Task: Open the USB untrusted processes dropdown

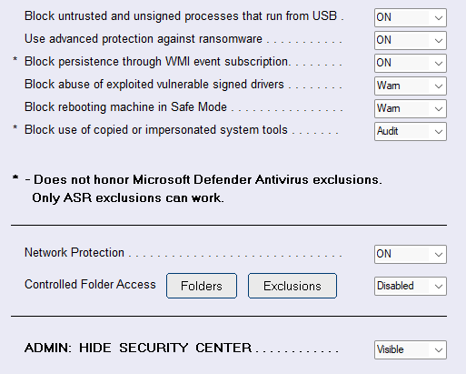Action: (411, 17)
